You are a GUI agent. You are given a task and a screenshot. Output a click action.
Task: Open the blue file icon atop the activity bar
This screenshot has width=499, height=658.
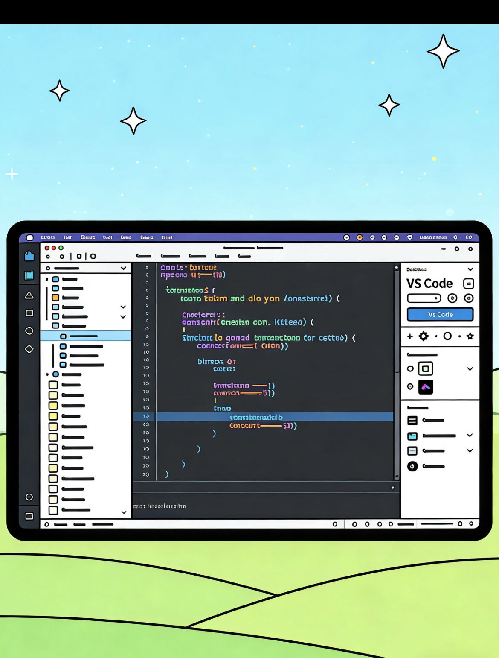[x=29, y=256]
